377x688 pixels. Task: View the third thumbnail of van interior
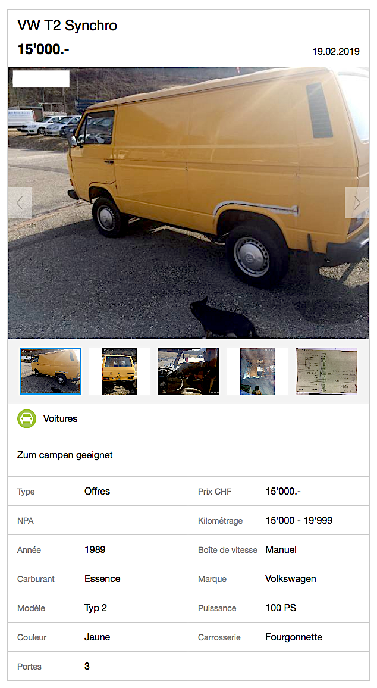tap(188, 371)
